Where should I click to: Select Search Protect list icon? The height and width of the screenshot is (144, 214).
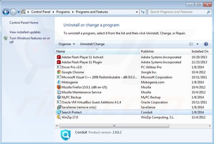point(59,112)
